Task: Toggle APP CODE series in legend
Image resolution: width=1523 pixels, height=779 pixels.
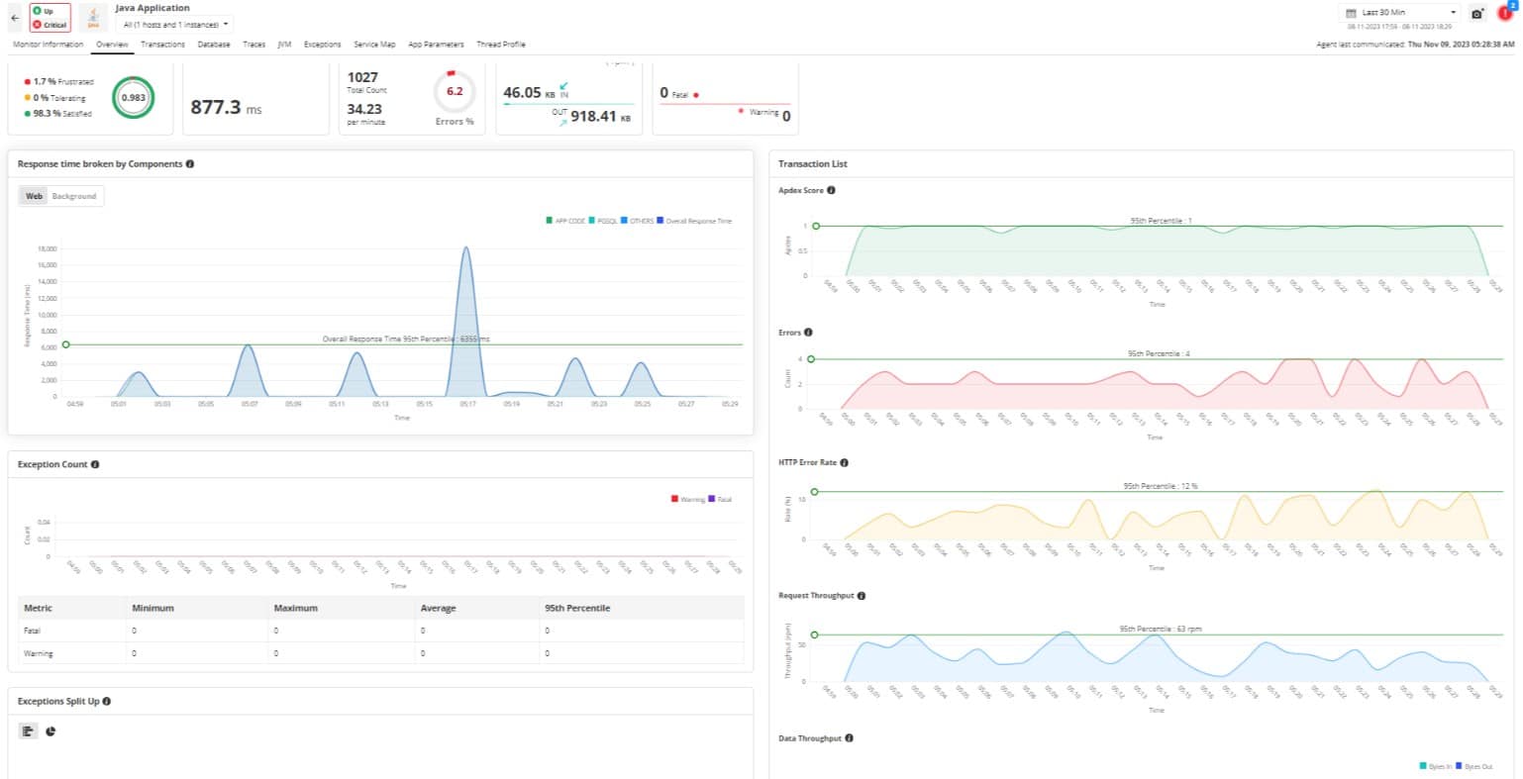Action: (565, 221)
